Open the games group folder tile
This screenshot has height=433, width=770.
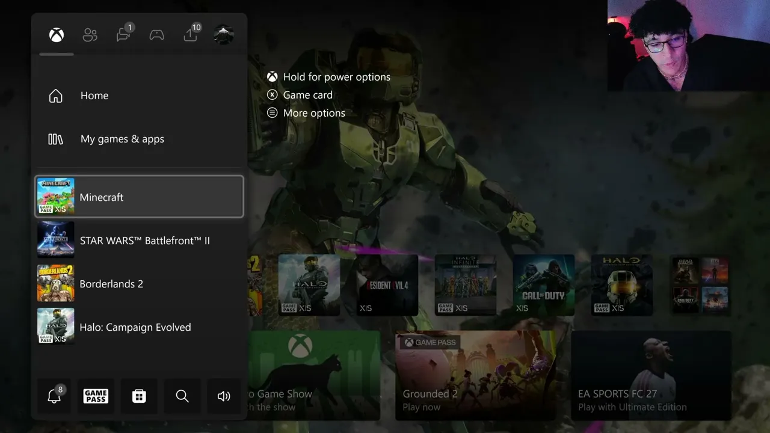coord(700,285)
